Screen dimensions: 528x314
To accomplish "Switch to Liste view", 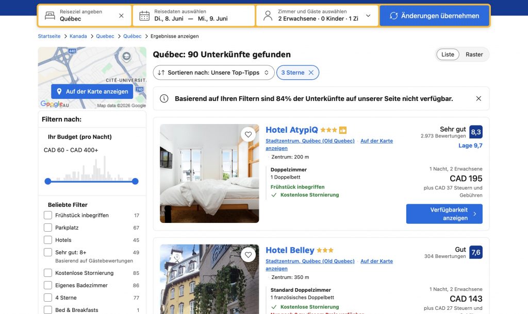I will click(x=448, y=55).
